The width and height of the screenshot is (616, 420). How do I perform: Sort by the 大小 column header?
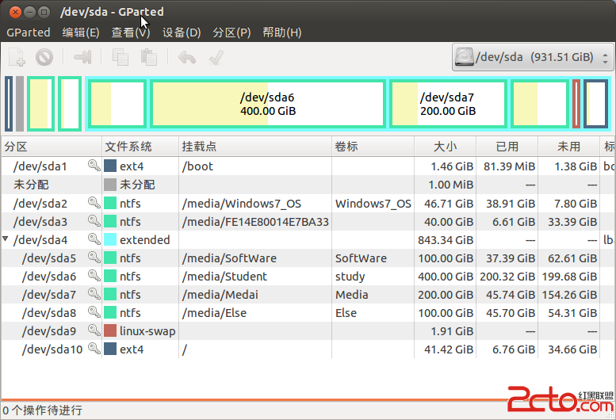pyautogui.click(x=445, y=147)
